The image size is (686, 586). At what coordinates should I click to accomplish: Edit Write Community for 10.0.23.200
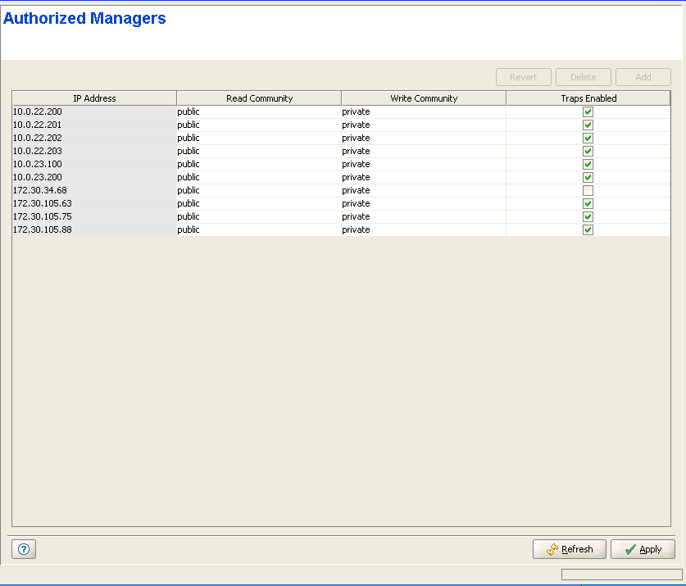pos(423,177)
